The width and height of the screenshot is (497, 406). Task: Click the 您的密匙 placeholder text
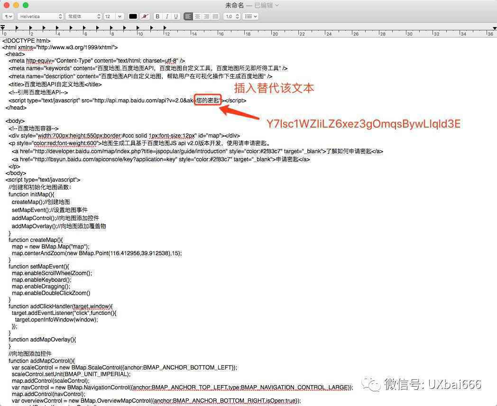coord(208,101)
